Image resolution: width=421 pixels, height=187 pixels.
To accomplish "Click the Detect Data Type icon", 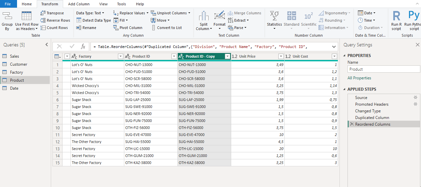I will click(79, 20).
